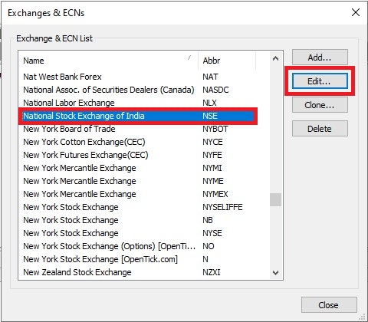
Task: Close window using title bar X
Action: [x=356, y=12]
